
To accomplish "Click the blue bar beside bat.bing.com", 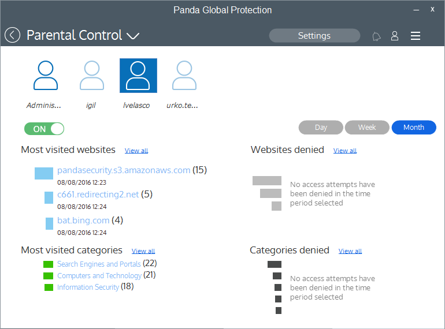I will coord(49,223).
